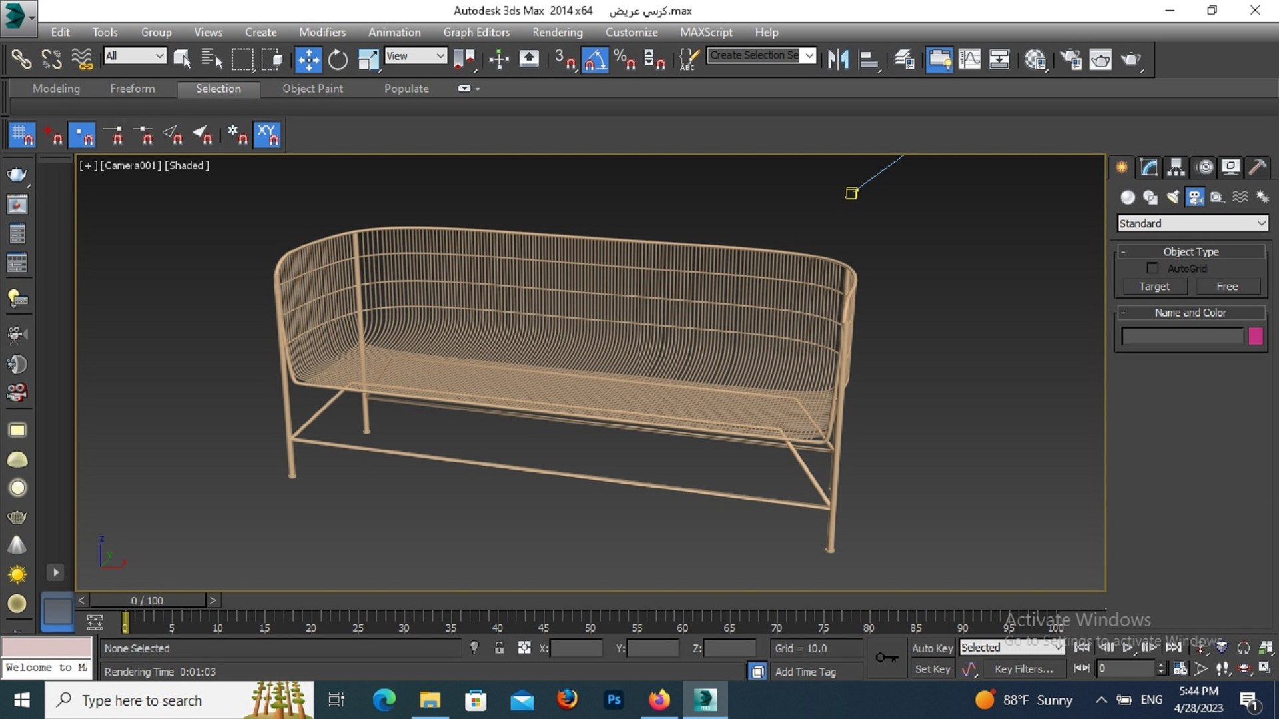Screen dimensions: 1279x719
Task: Click the object name input field
Action: click(1182, 336)
